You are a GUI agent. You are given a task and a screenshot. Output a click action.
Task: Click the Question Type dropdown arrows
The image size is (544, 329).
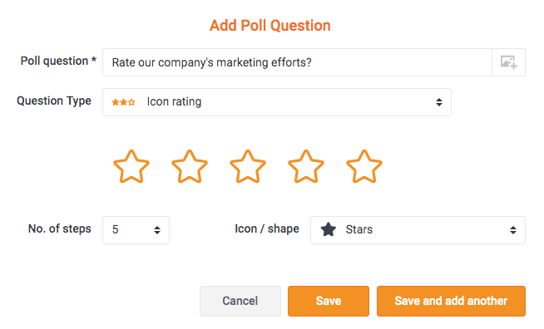439,102
